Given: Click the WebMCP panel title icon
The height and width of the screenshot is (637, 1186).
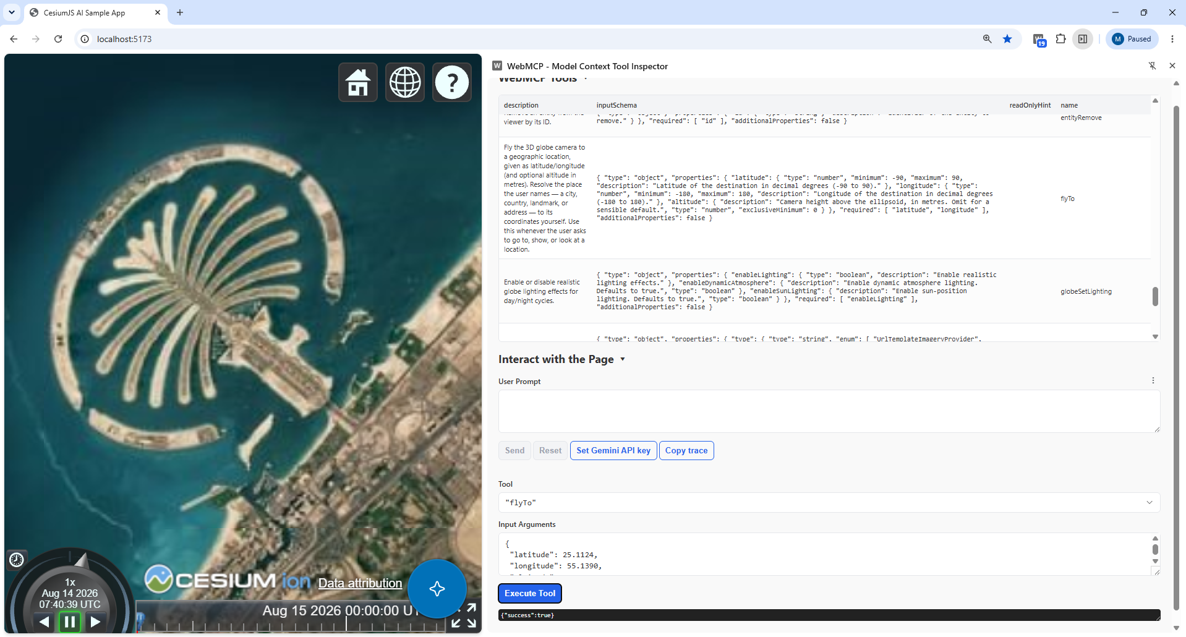Looking at the screenshot, I should [x=497, y=66].
